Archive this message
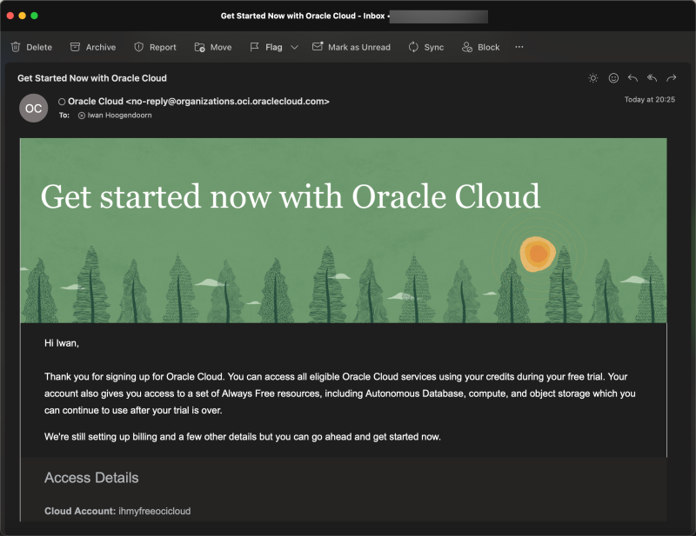This screenshot has width=696, height=536. (x=92, y=47)
